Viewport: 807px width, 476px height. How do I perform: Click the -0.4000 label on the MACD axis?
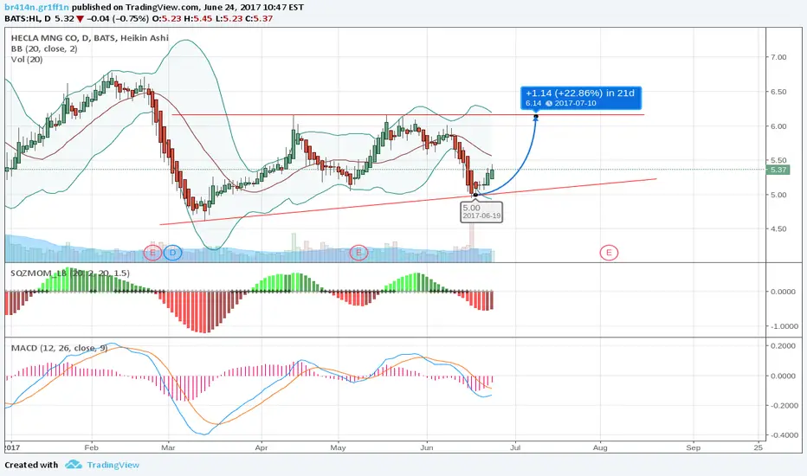(783, 435)
